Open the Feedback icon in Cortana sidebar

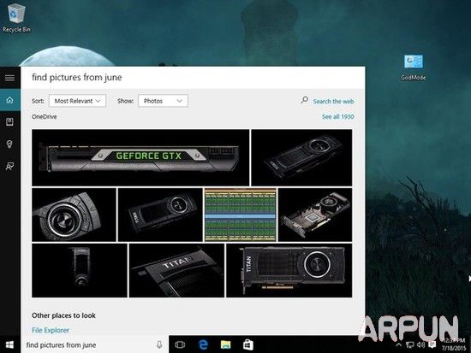9,166
